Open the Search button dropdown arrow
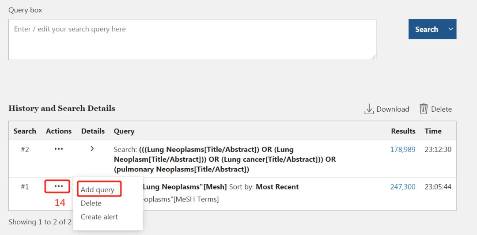477x235 pixels. (x=450, y=29)
